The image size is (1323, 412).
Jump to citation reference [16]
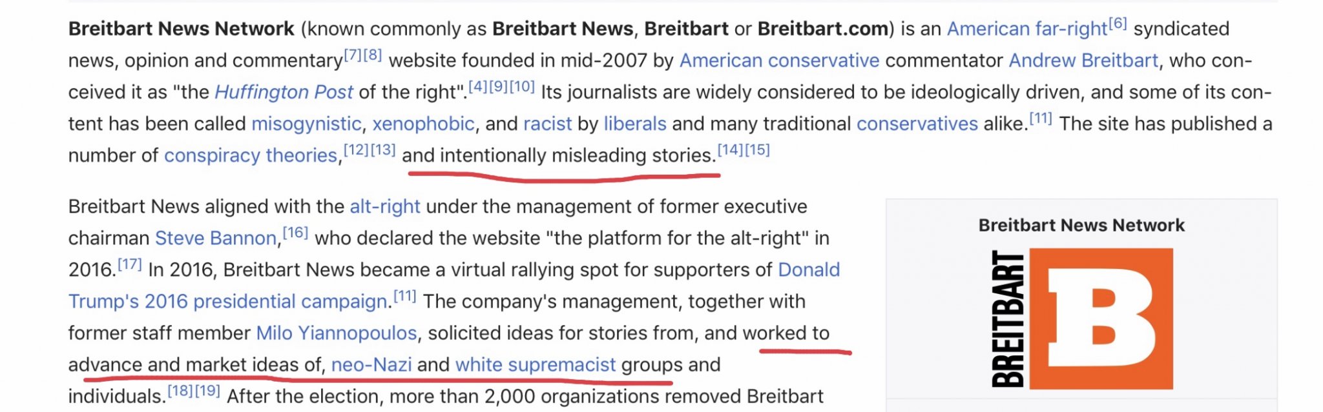click(295, 233)
